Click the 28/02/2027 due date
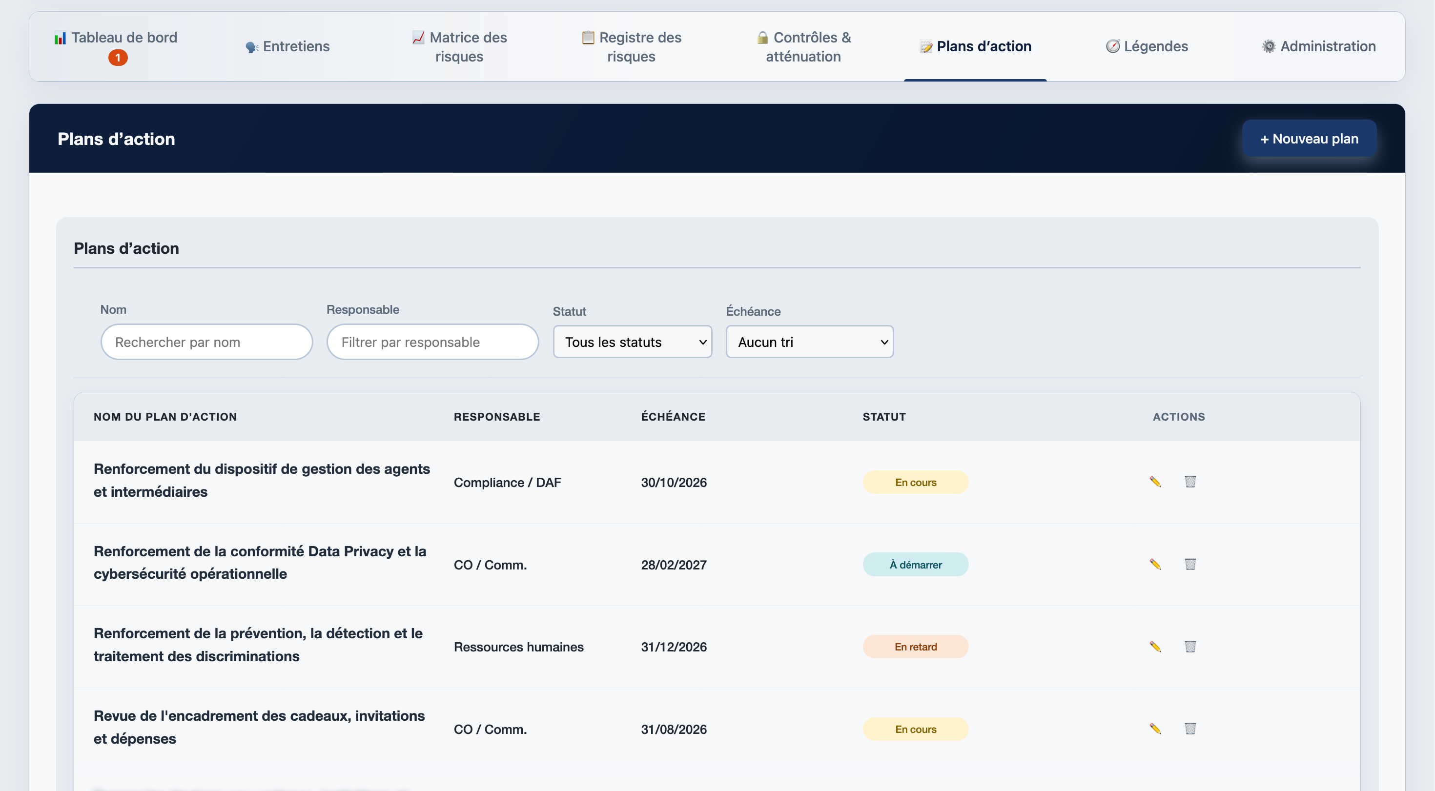Image resolution: width=1435 pixels, height=791 pixels. 674,565
